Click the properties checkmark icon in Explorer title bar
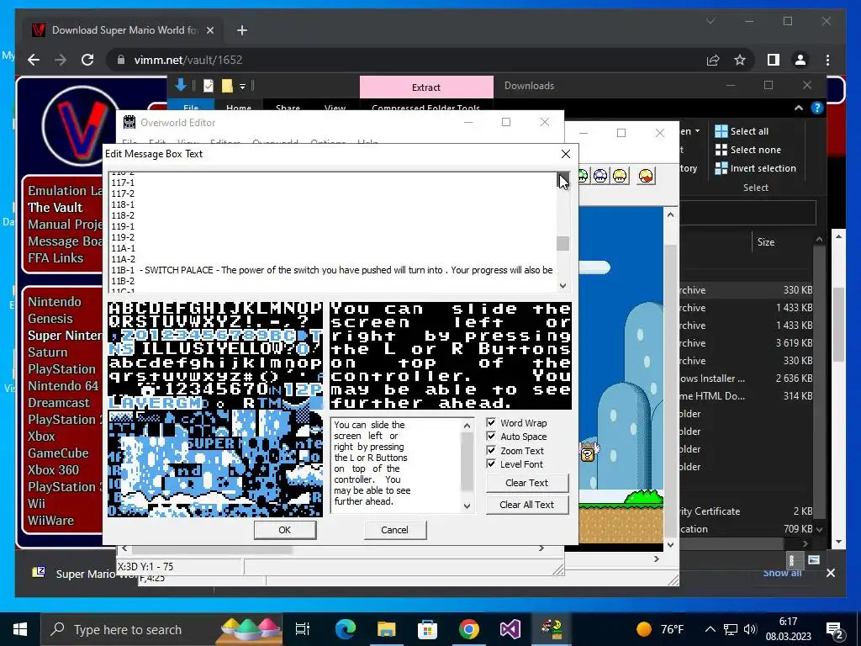Image resolution: width=861 pixels, height=646 pixels. point(209,86)
